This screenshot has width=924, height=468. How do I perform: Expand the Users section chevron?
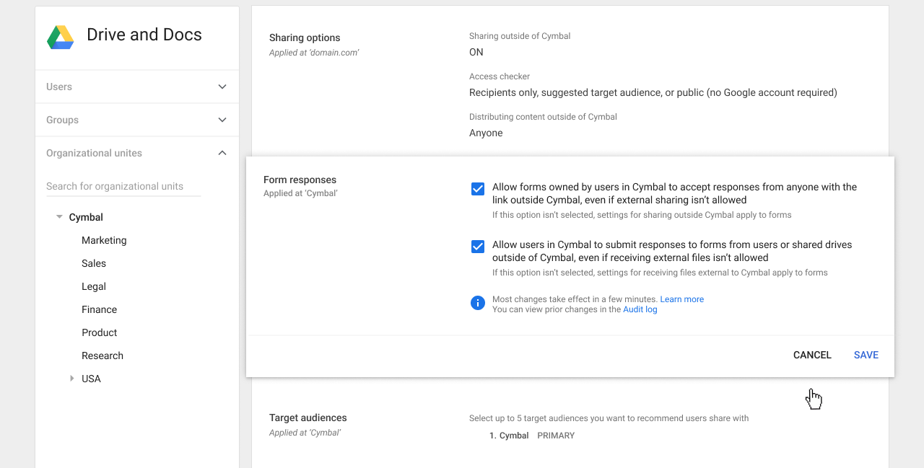pos(222,87)
